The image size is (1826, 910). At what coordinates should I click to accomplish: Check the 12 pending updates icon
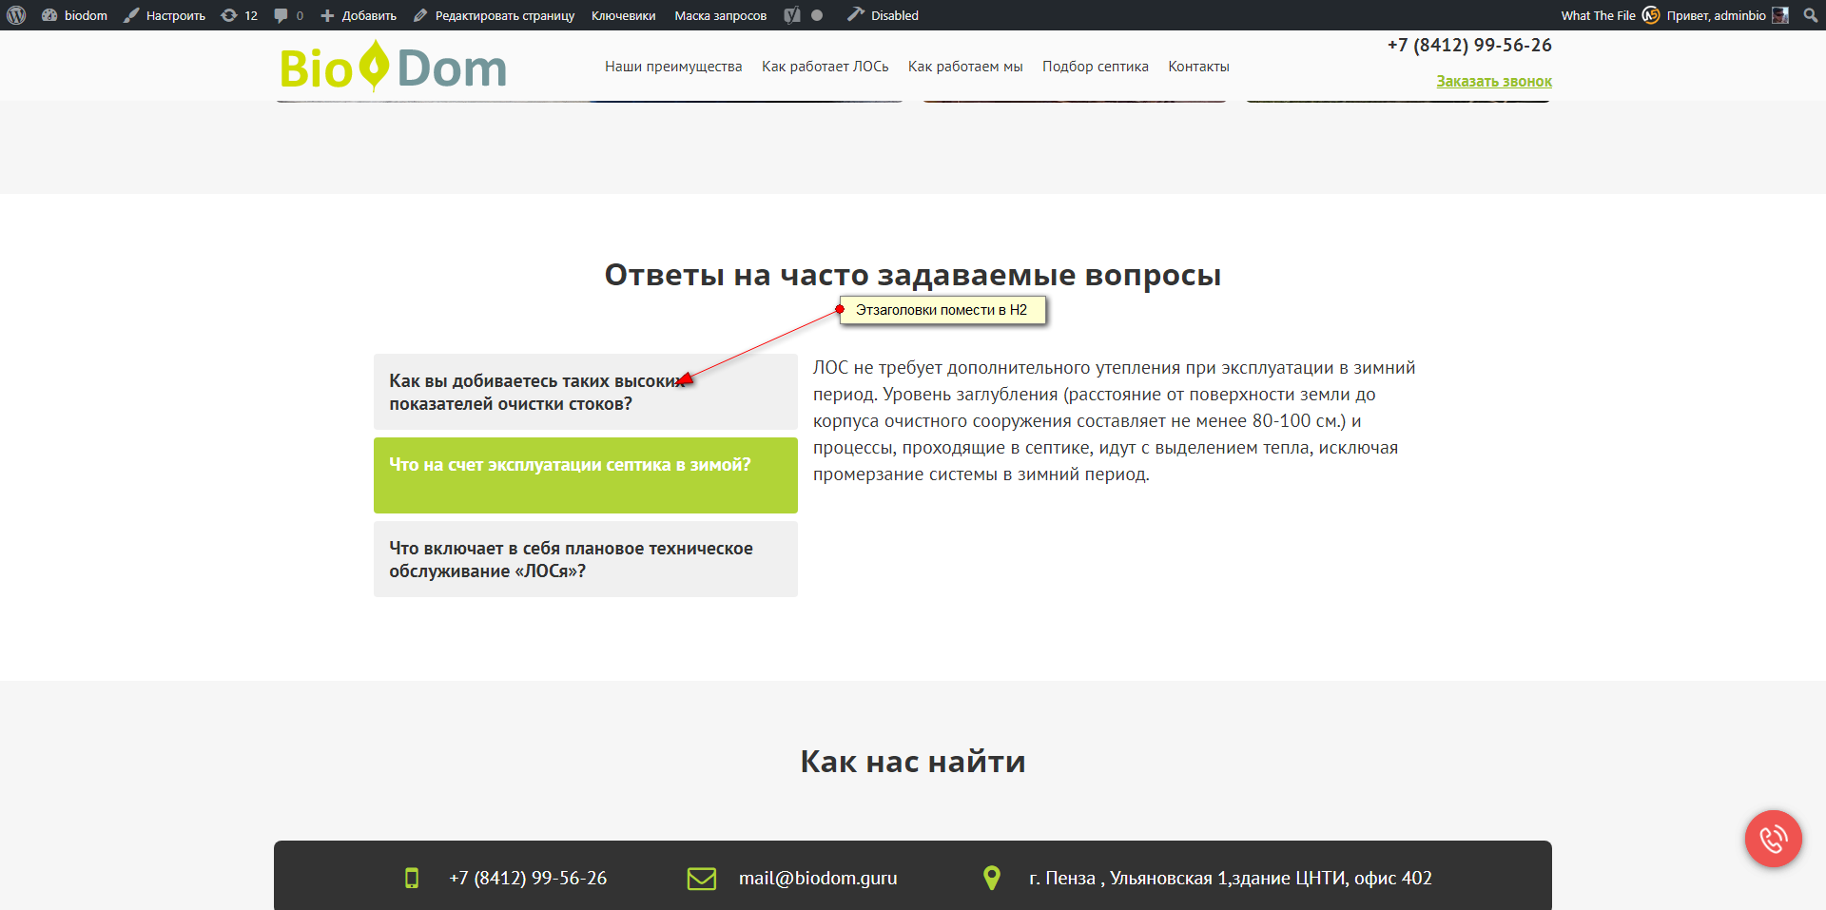[x=240, y=15]
